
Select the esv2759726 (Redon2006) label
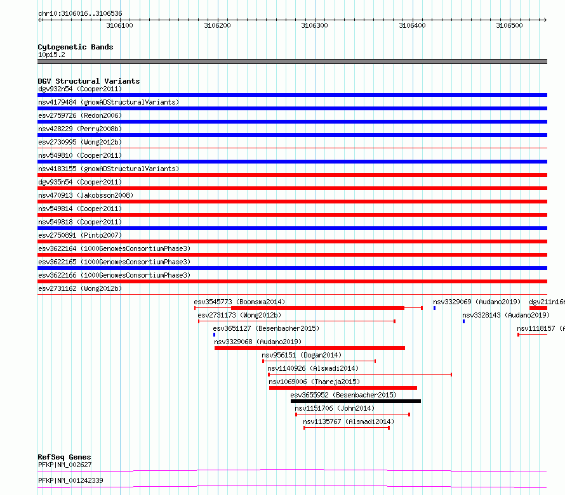point(80,115)
